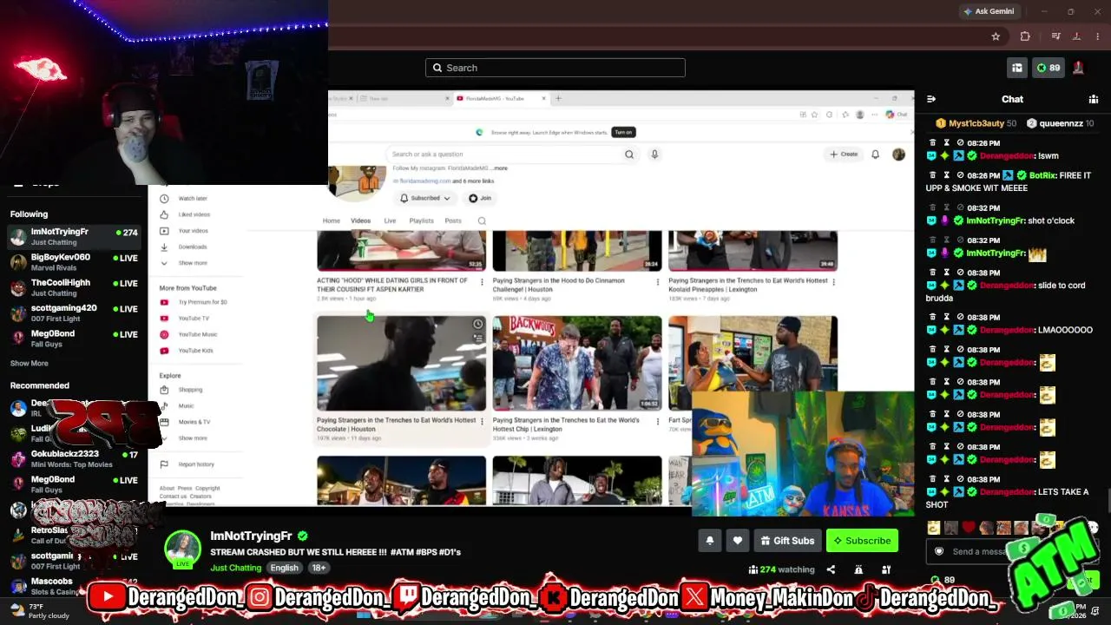The width and height of the screenshot is (1111, 625).
Task: Open options menu for ACTING HOOD video
Action: click(x=482, y=282)
